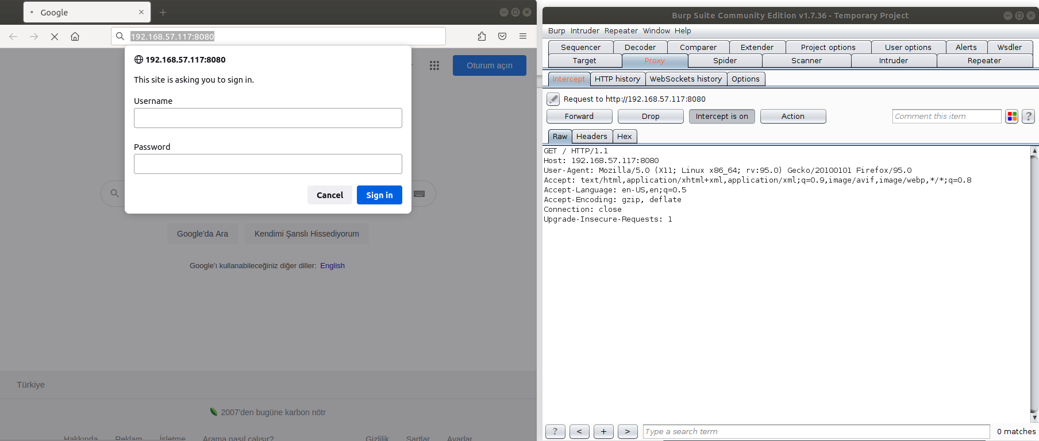Stop page loading with the X icon
1039x441 pixels.
(55, 36)
